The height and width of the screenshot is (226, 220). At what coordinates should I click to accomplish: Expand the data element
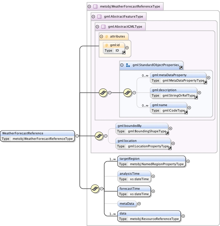click(x=183, y=216)
